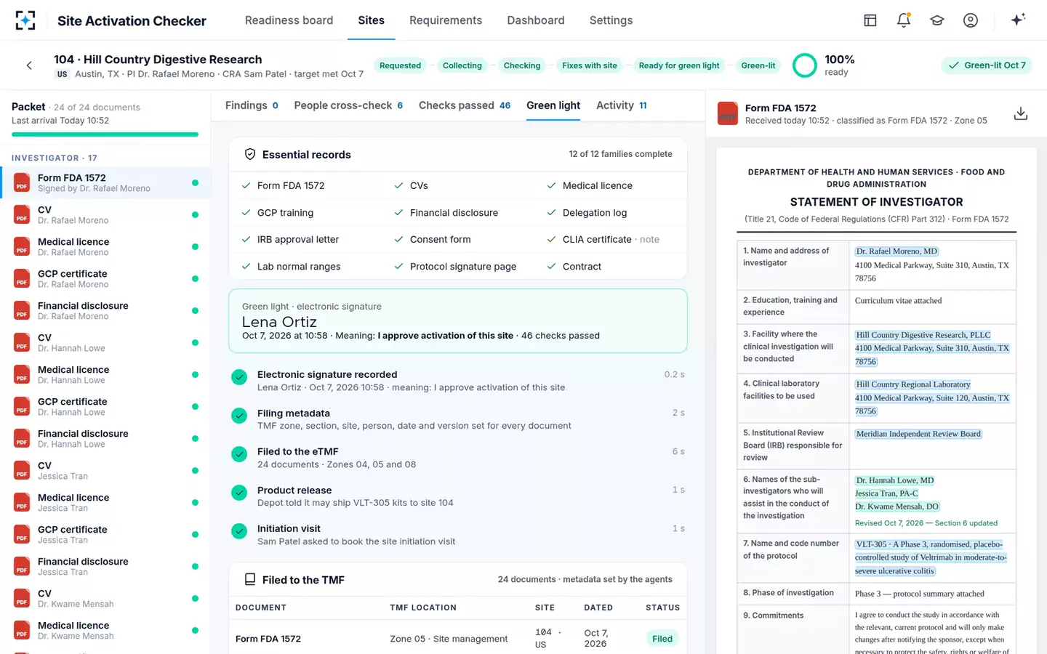The width and height of the screenshot is (1047, 654).
Task: Click the 'Revised Oct 7, 2026 — Section 6 updated' note
Action: pyautogui.click(x=926, y=523)
